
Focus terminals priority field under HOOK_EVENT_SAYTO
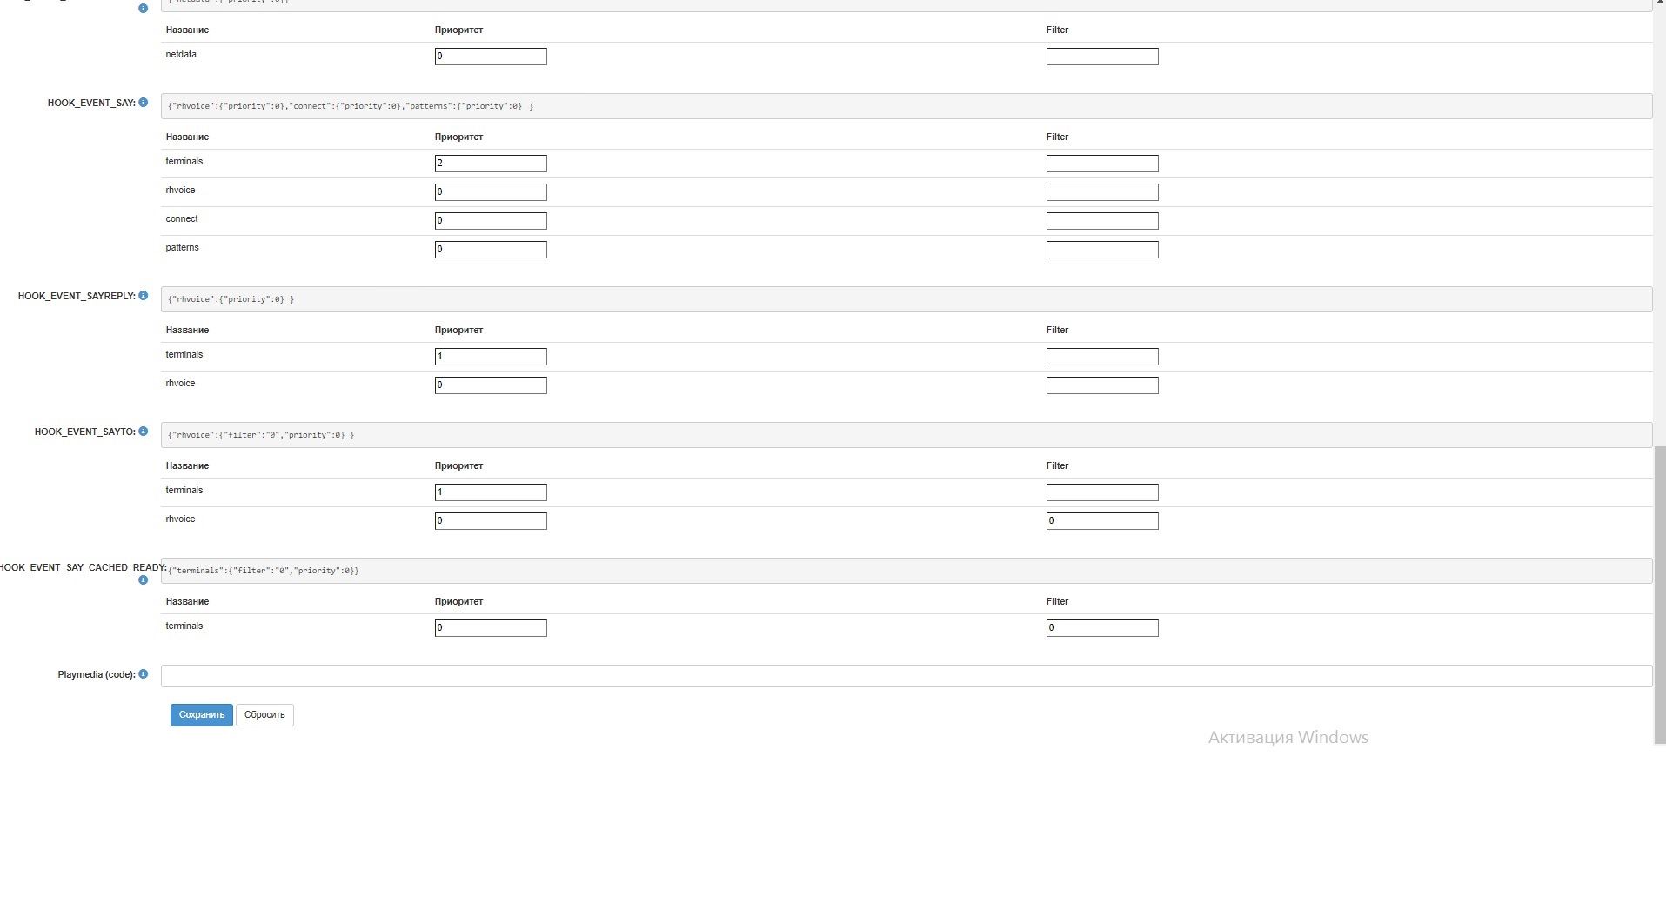491,492
